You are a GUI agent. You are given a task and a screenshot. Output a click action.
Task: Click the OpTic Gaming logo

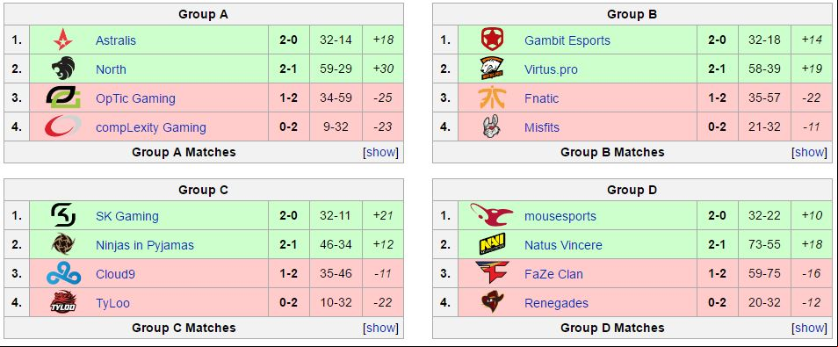click(x=63, y=98)
